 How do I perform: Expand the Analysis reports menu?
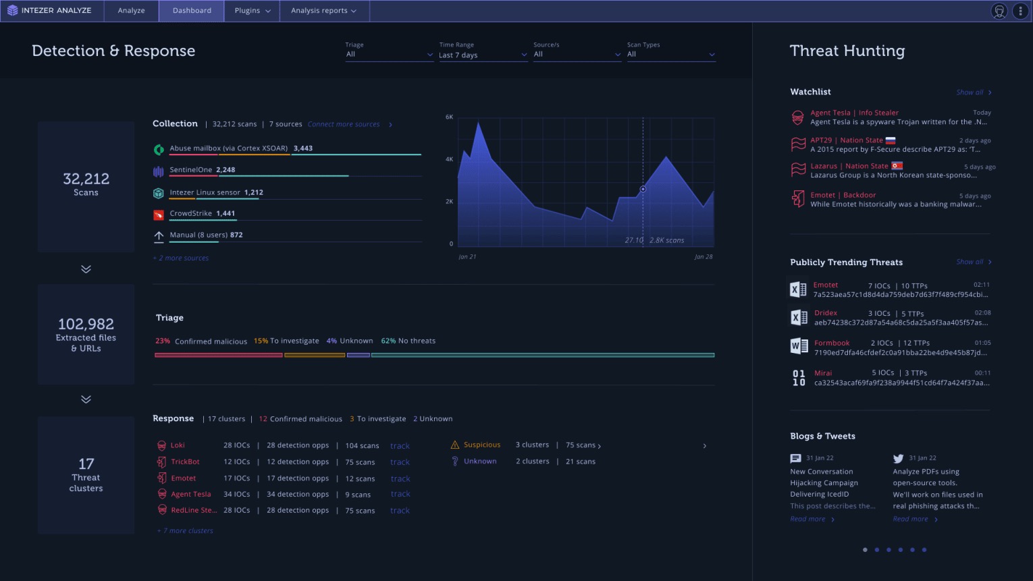[324, 11]
